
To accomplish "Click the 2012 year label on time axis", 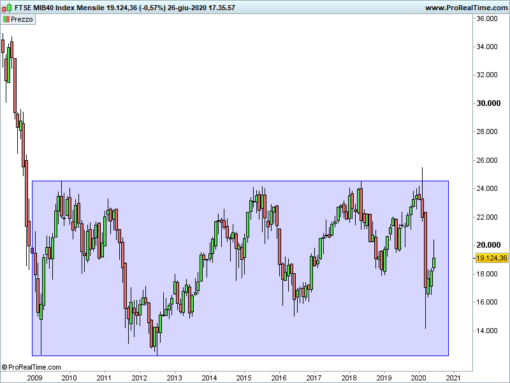I will click(x=139, y=378).
